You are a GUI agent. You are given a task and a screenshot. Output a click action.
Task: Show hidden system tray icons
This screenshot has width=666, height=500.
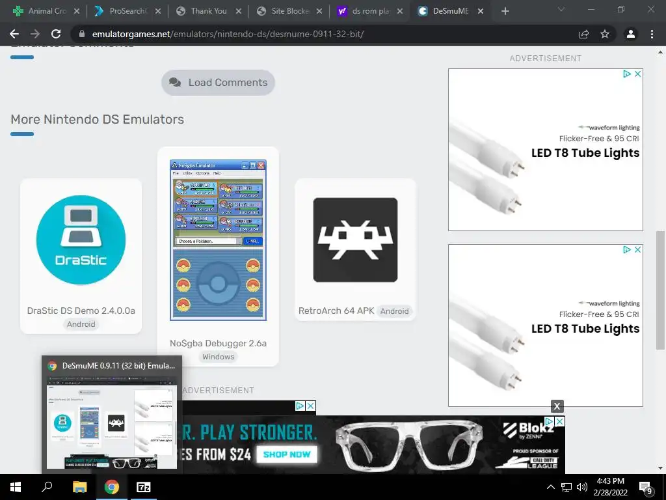click(x=550, y=487)
